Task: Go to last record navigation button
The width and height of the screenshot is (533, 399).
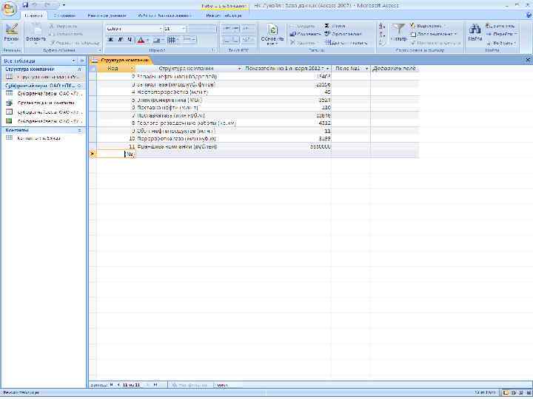Action: (x=155, y=385)
